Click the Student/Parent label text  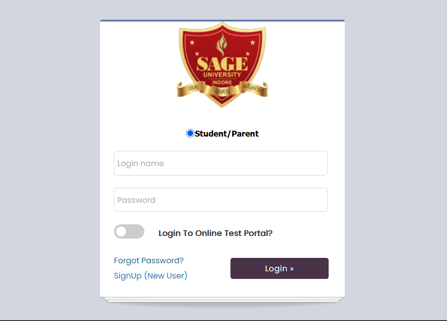(227, 133)
